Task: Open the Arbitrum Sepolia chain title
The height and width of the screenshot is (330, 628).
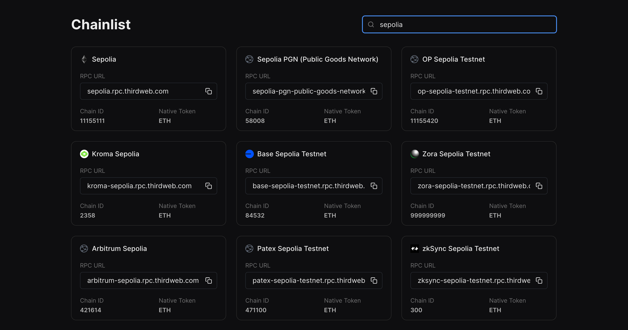Action: (119, 249)
